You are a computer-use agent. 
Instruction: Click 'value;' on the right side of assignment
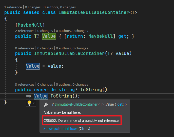click(x=56, y=66)
